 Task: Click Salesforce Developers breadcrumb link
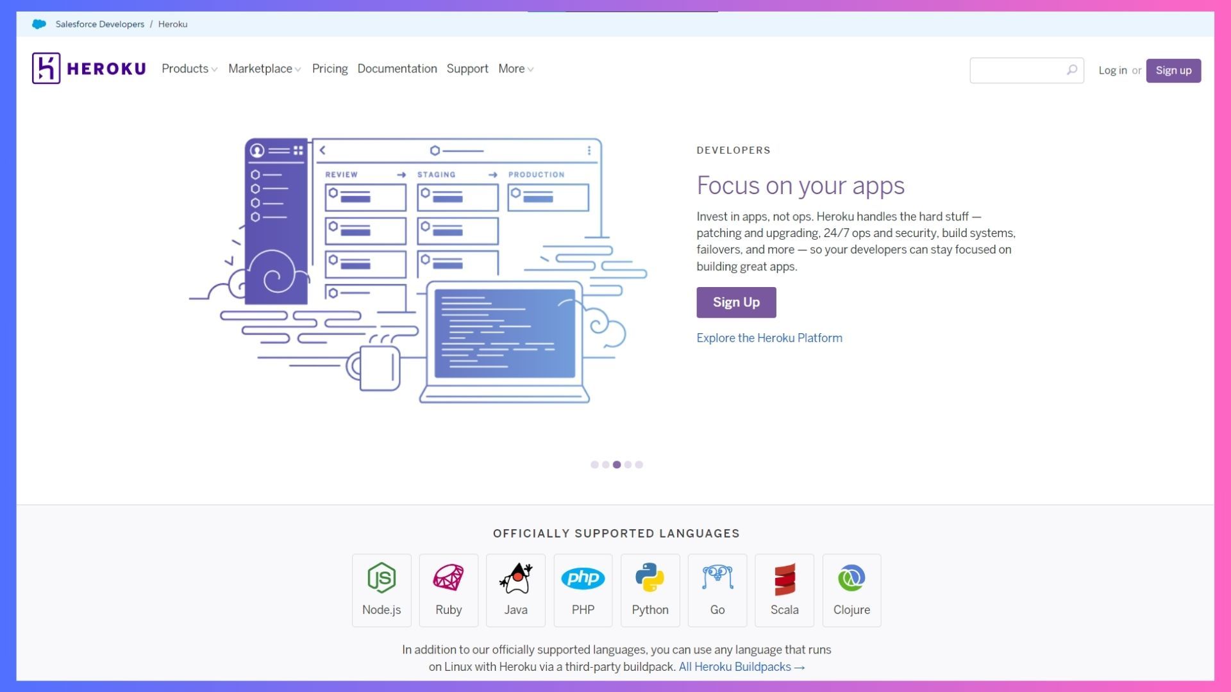point(100,24)
